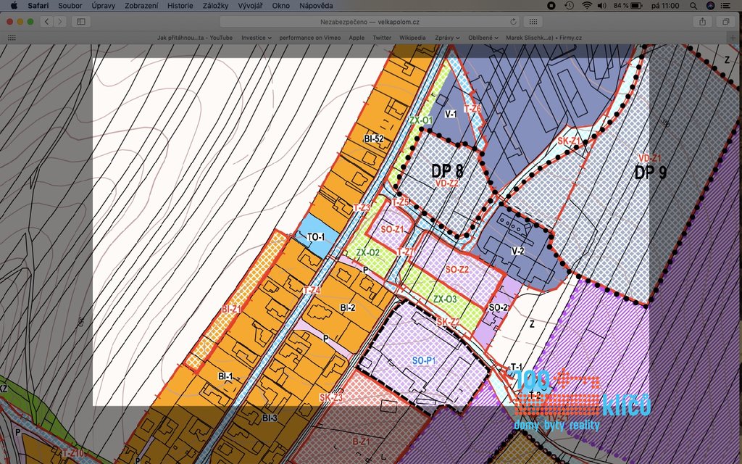Screen dimensions: 742x464
Task: Click the V-1 zone label
Action: pos(451,114)
